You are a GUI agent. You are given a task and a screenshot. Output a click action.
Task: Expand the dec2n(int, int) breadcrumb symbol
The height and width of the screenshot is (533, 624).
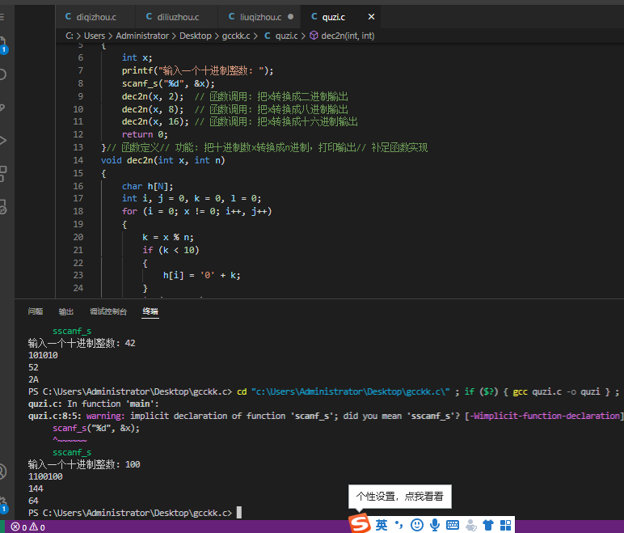pos(347,36)
